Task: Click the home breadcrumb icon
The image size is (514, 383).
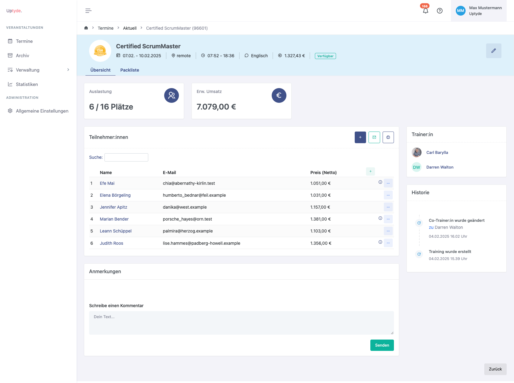Action: coord(86,28)
